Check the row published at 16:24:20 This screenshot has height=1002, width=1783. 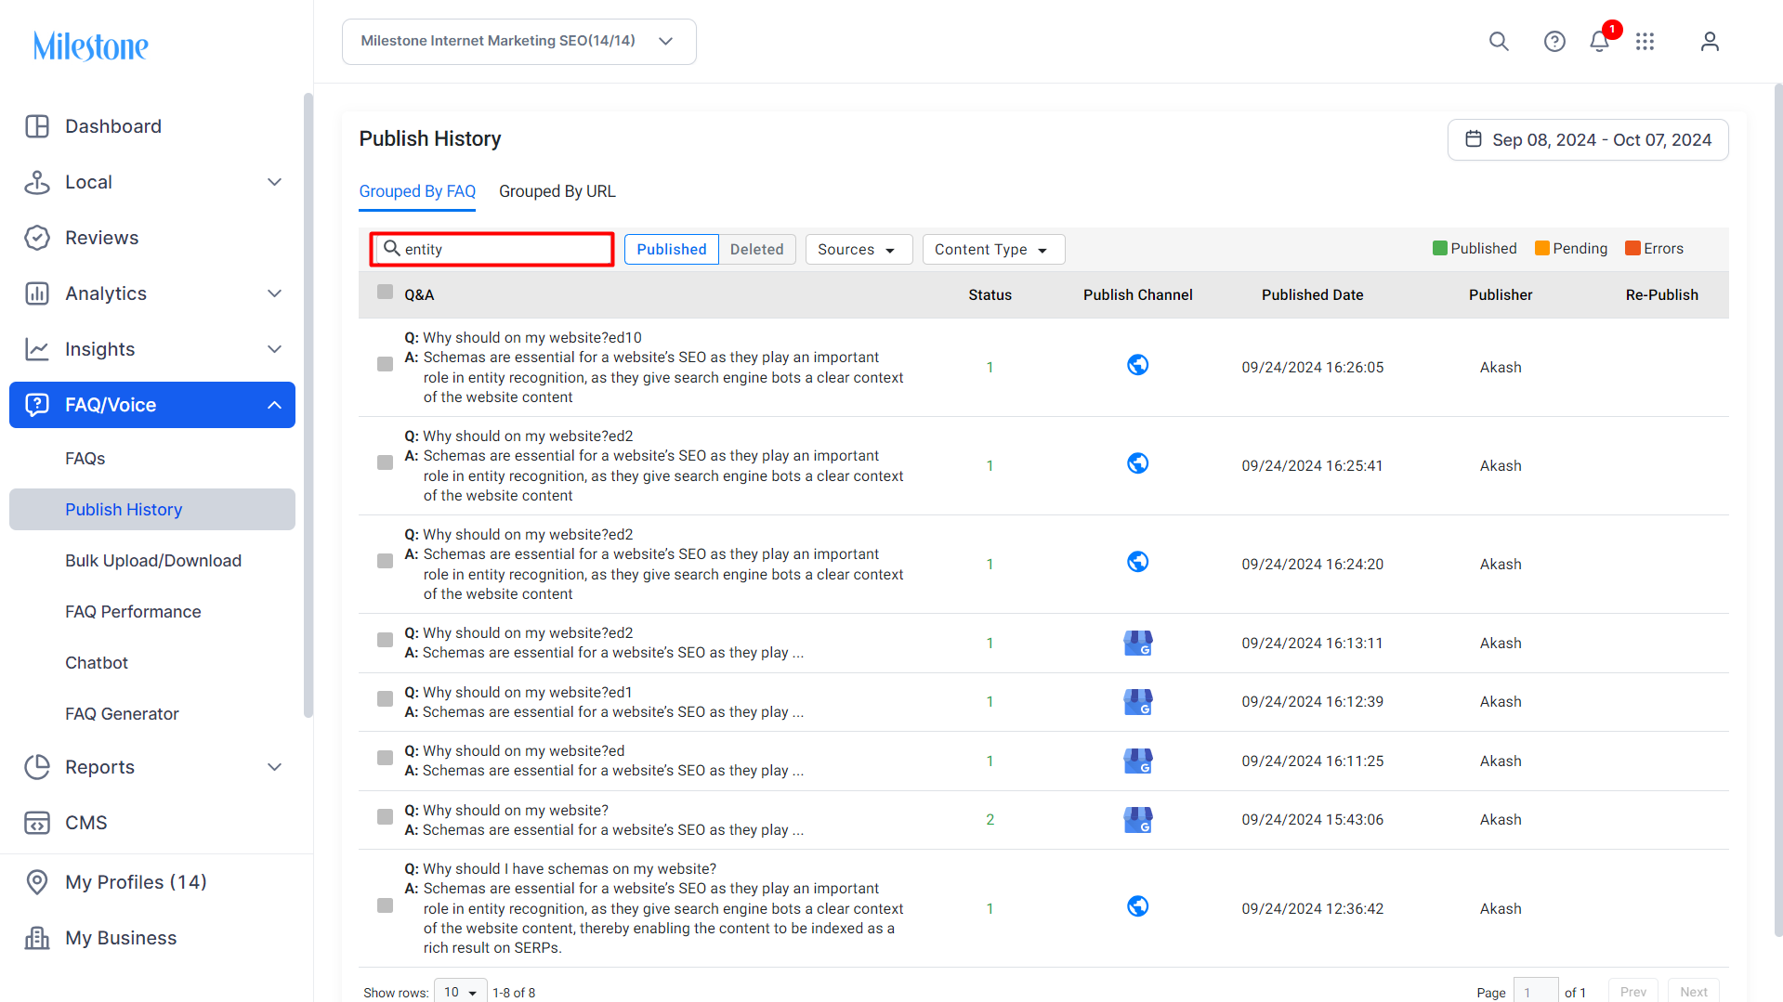click(385, 562)
